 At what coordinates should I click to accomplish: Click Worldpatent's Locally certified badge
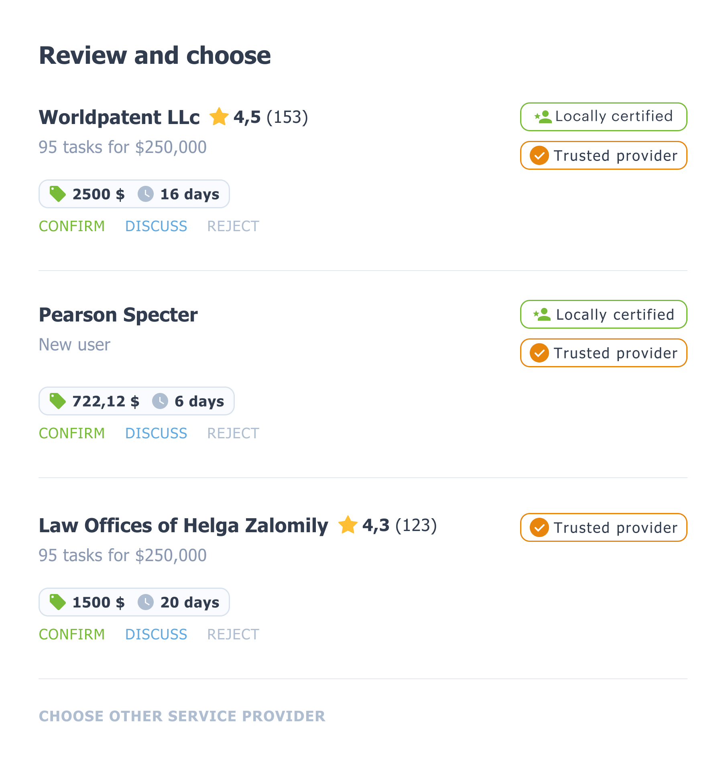click(603, 117)
